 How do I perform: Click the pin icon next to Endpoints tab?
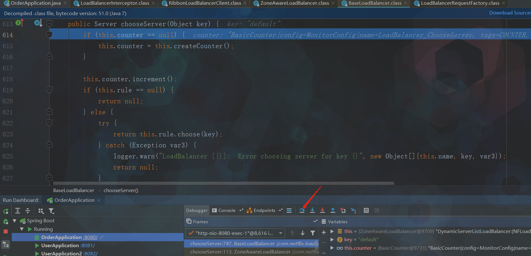[x=280, y=210]
